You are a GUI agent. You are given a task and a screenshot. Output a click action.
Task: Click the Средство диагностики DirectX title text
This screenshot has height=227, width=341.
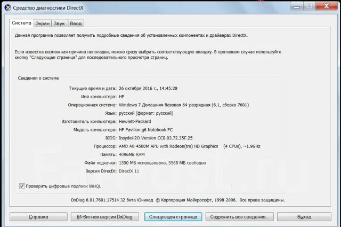pyautogui.click(x=48, y=8)
